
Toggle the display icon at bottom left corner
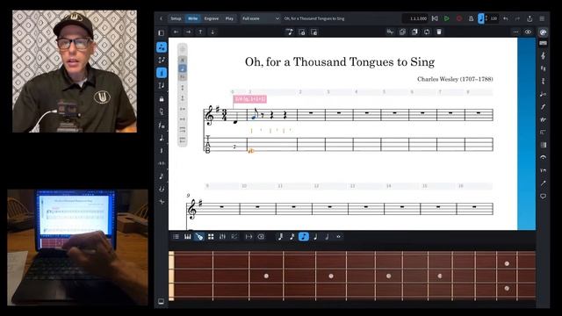[162, 302]
